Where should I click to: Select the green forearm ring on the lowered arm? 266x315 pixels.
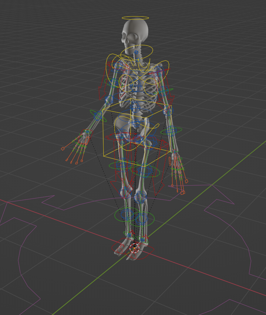(x=171, y=131)
